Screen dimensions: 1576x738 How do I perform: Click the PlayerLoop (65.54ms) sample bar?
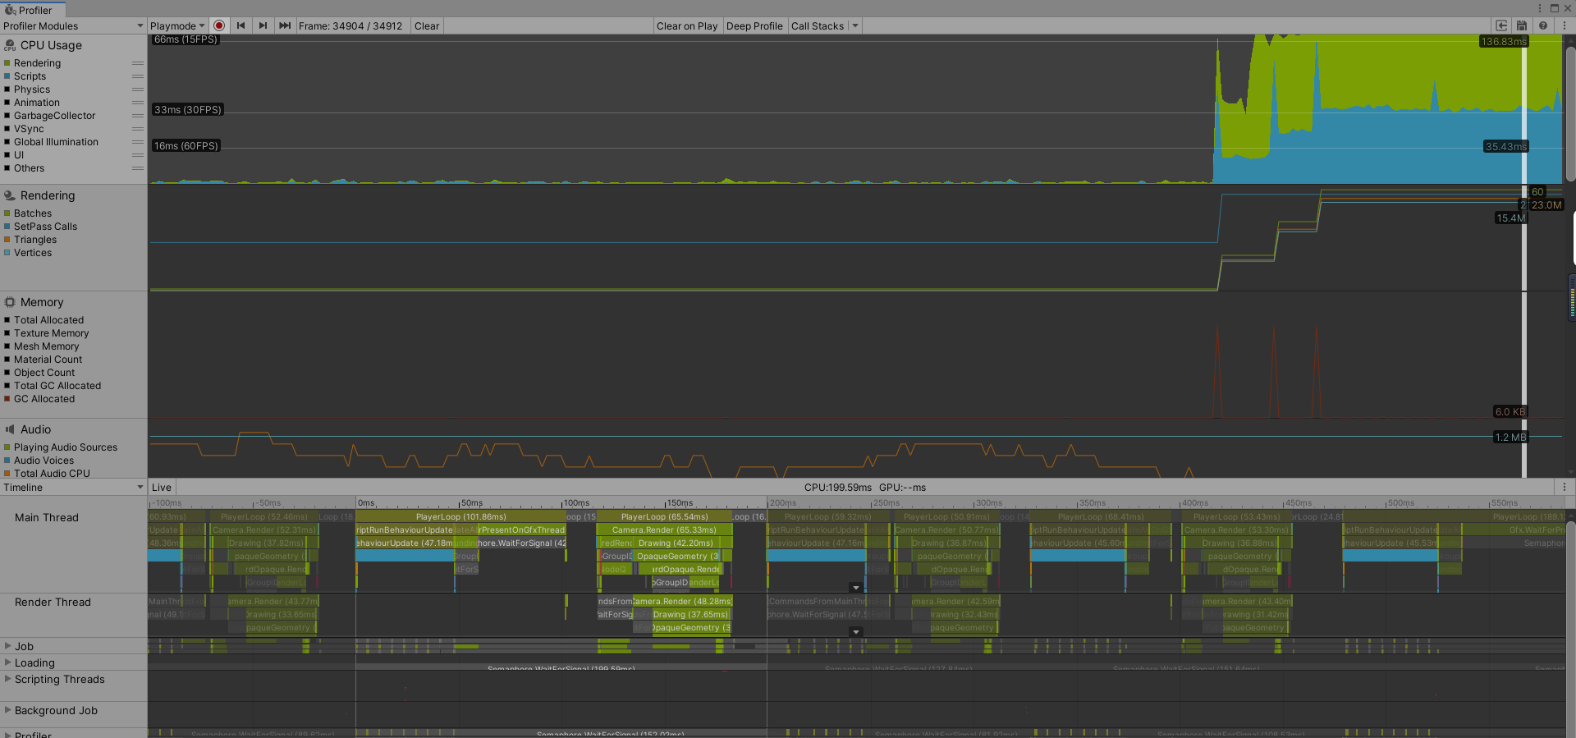[x=664, y=517]
